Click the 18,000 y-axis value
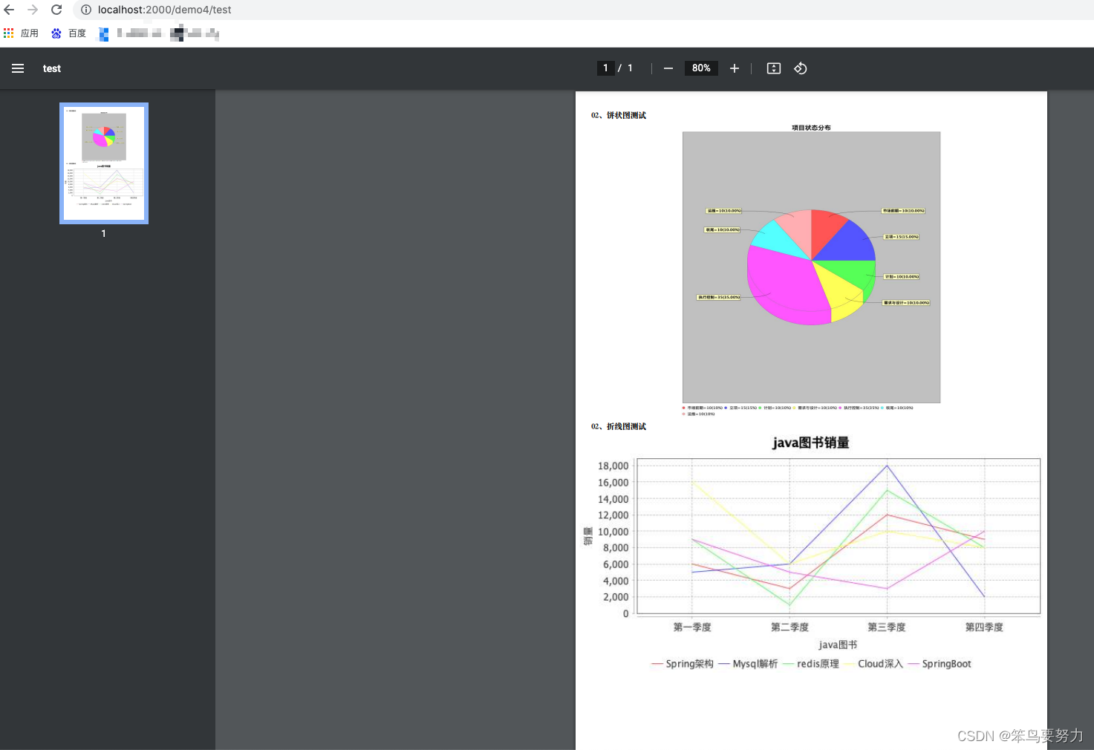The image size is (1094, 750). pos(613,466)
